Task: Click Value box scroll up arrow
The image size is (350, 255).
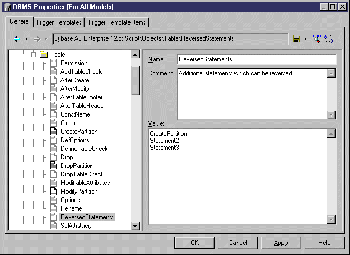Action: coord(331,134)
